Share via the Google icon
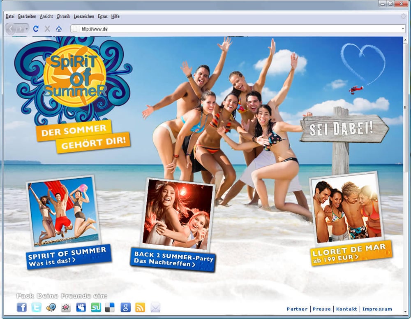 click(125, 307)
